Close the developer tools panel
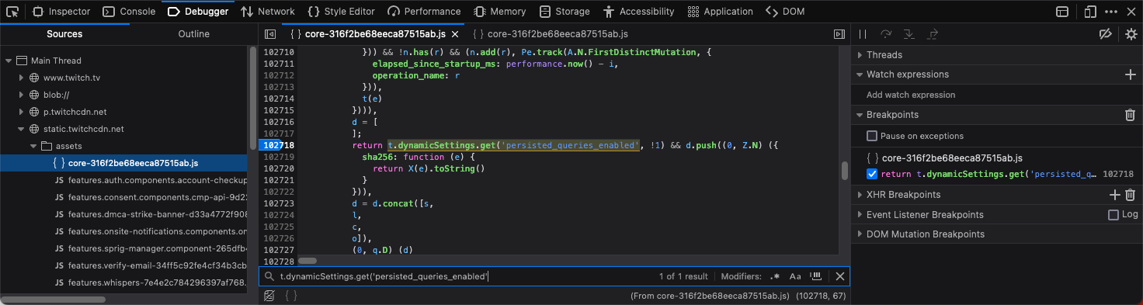Screen dimensions: 1143x305 click(x=1131, y=12)
